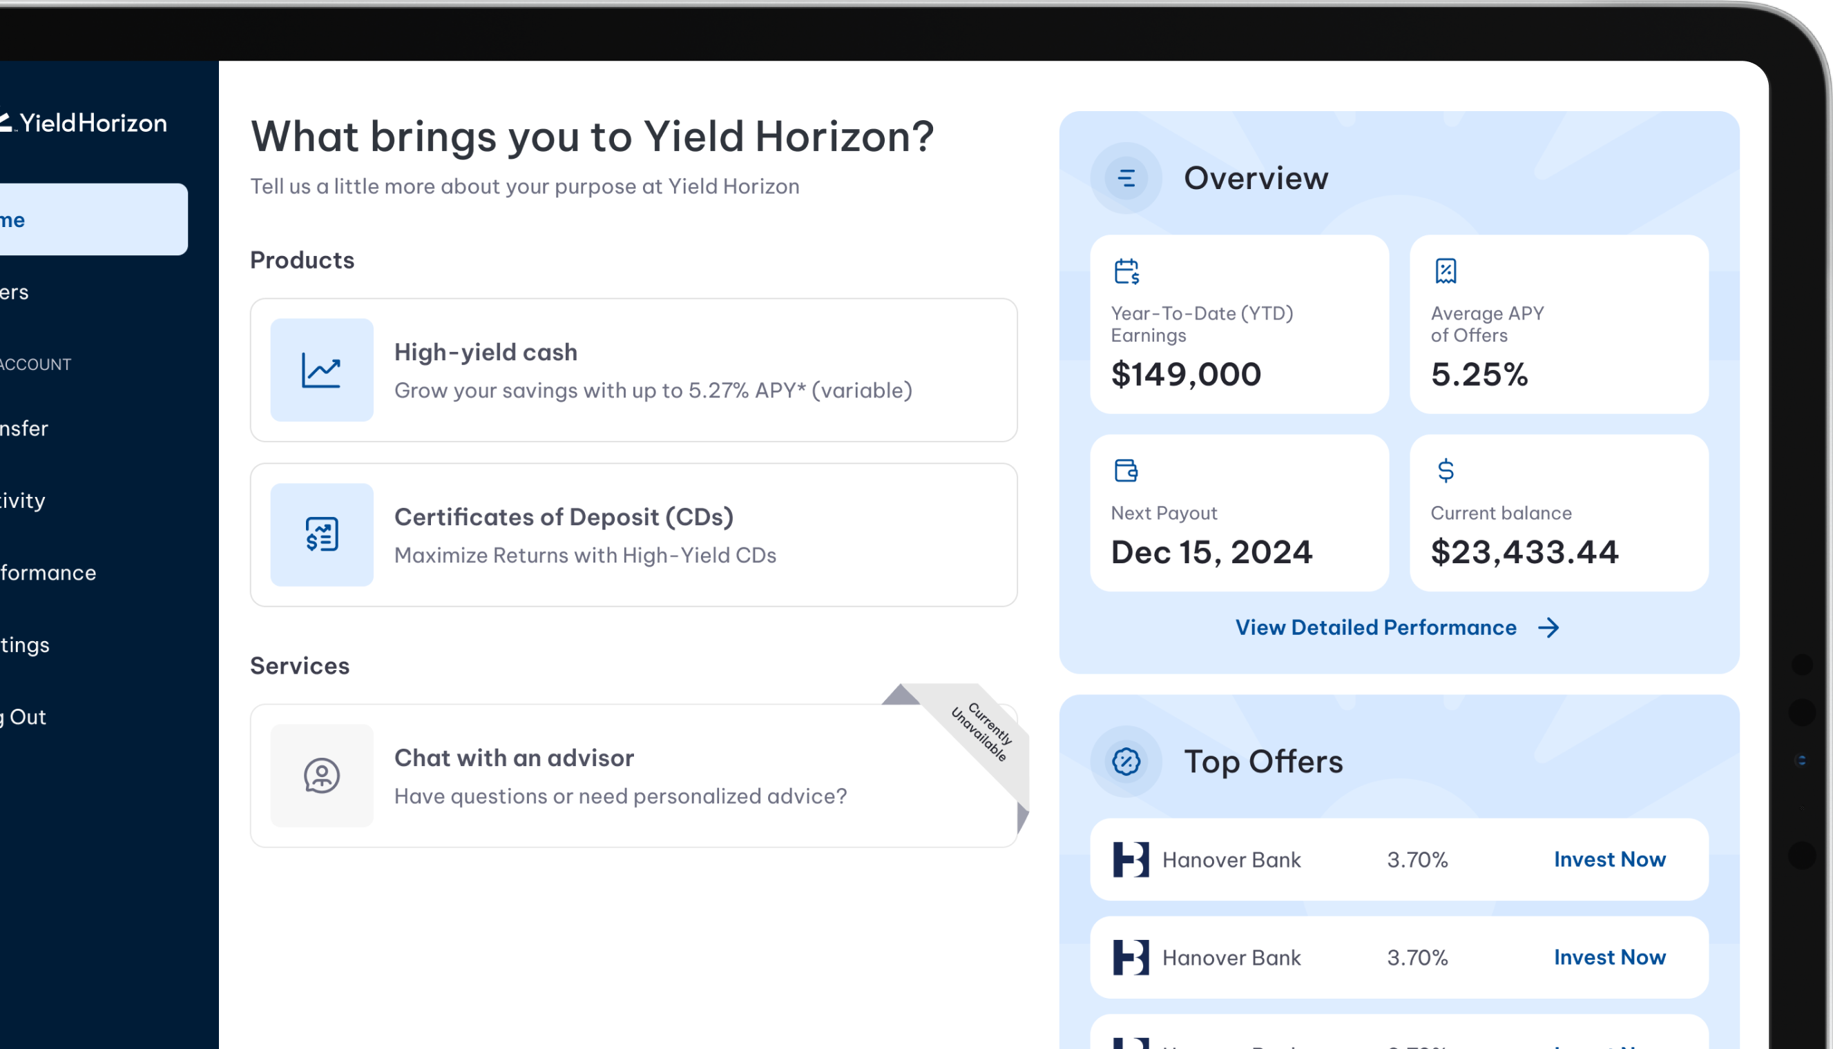Open the View Detailed Performance link
1833x1049 pixels.
click(x=1375, y=628)
